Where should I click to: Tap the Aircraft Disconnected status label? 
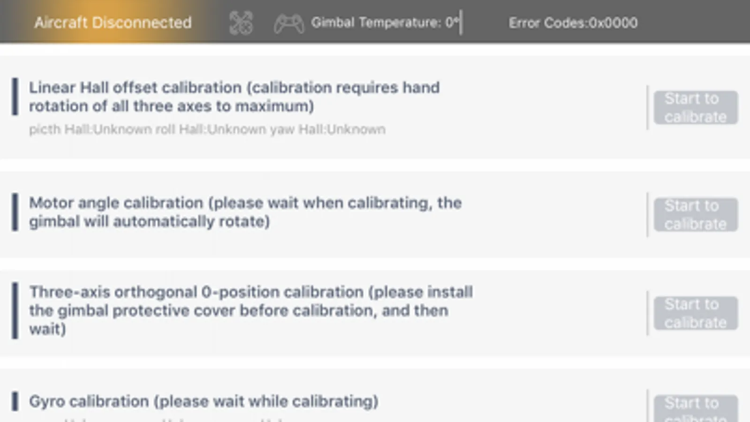113,23
